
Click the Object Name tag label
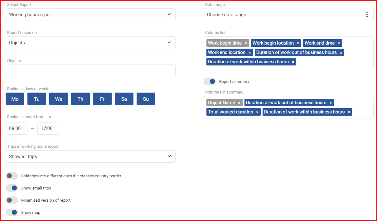click(x=221, y=103)
